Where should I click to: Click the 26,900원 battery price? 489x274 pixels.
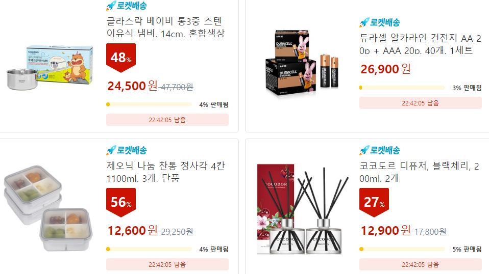pyautogui.click(x=385, y=69)
